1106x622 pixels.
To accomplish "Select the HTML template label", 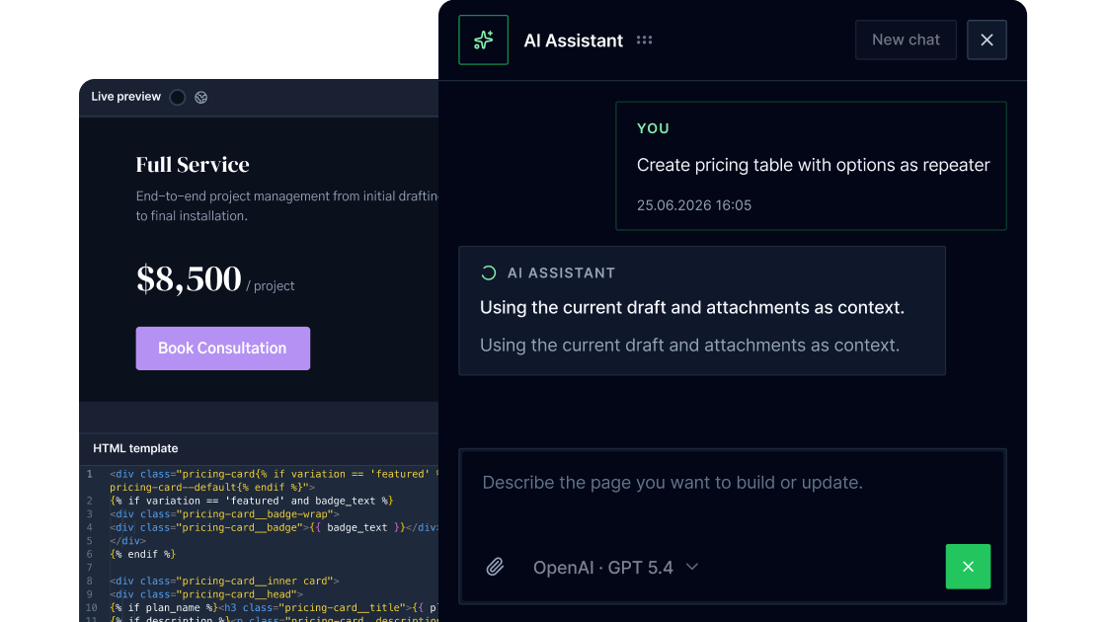I will click(x=135, y=448).
